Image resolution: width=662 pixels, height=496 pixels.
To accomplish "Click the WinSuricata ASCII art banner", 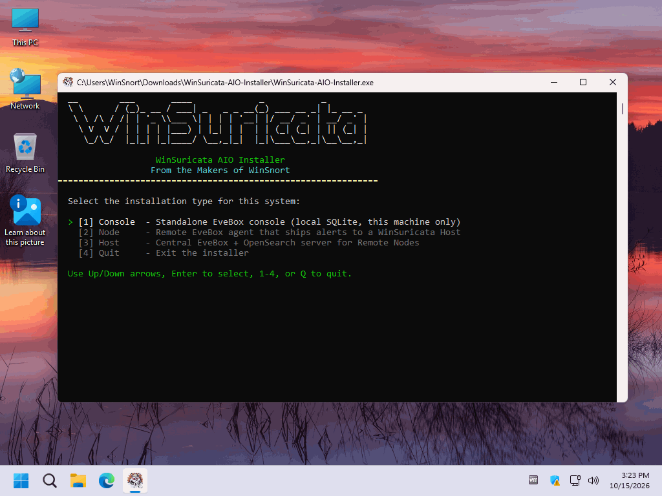I will 217,123.
